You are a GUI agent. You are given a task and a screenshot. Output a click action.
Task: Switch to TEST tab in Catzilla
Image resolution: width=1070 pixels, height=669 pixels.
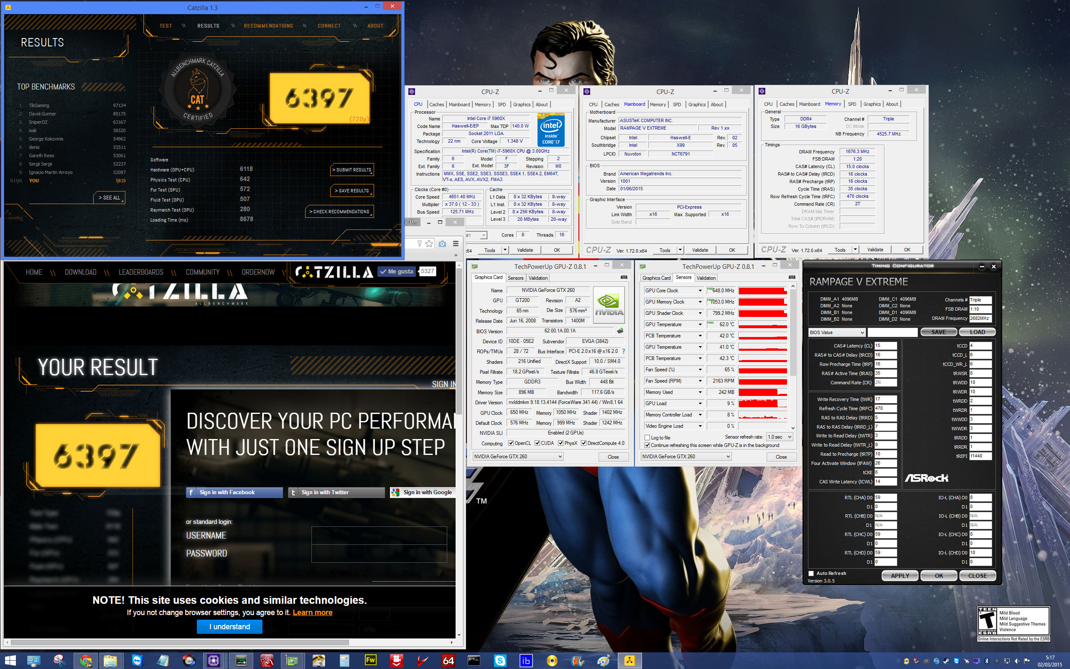tap(166, 26)
